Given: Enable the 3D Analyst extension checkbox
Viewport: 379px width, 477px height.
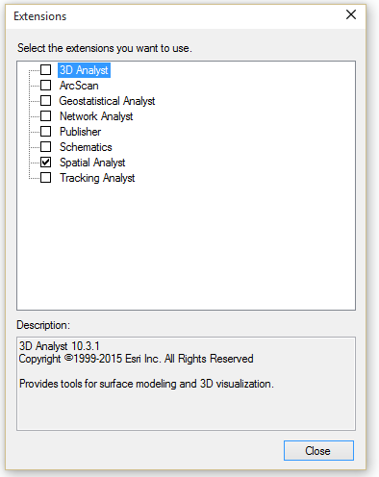Looking at the screenshot, I should [45, 69].
